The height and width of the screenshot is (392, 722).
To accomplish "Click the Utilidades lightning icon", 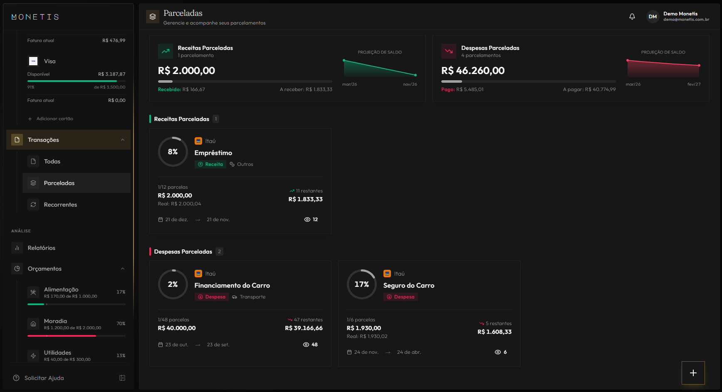I will (33, 355).
